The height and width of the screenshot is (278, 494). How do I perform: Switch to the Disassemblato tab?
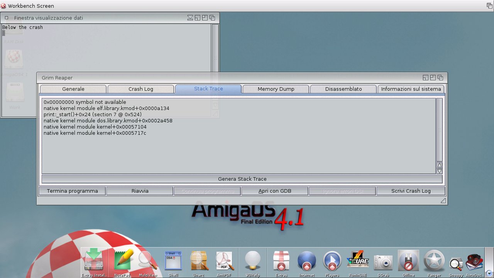pyautogui.click(x=343, y=89)
